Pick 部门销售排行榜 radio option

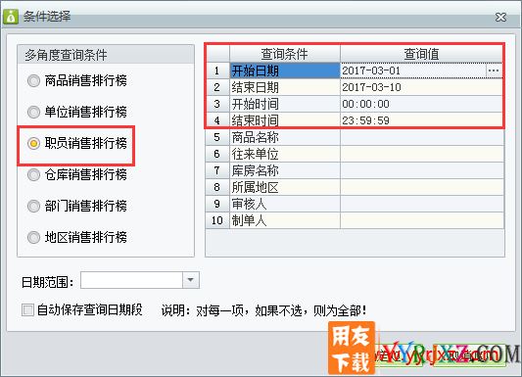point(33,206)
